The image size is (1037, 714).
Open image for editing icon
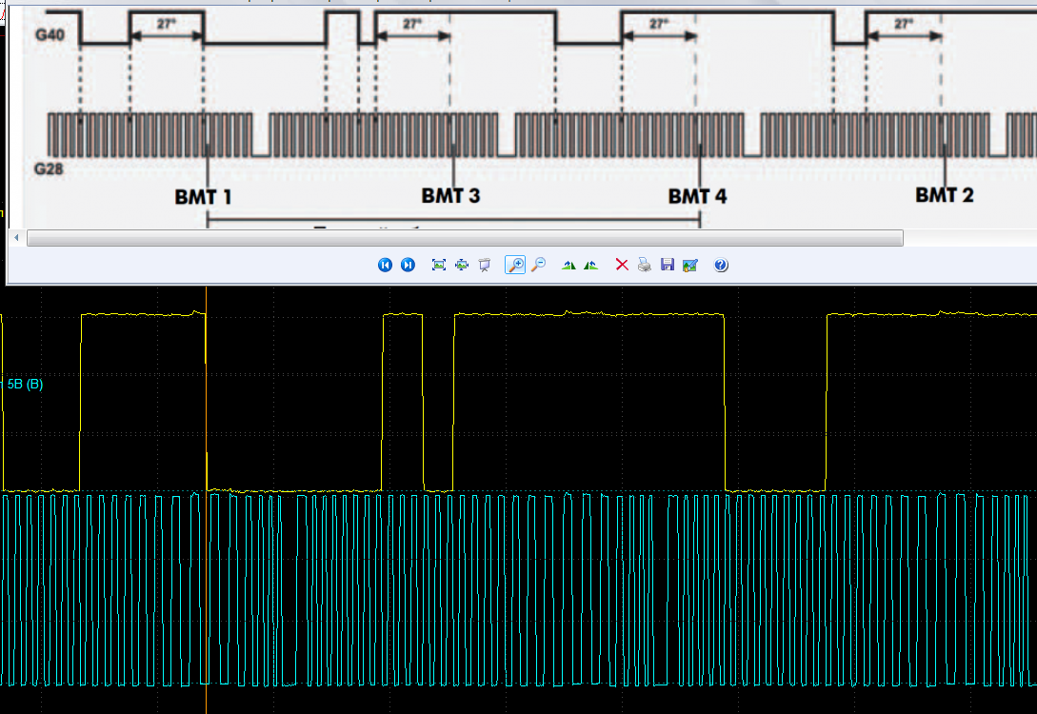(x=690, y=265)
